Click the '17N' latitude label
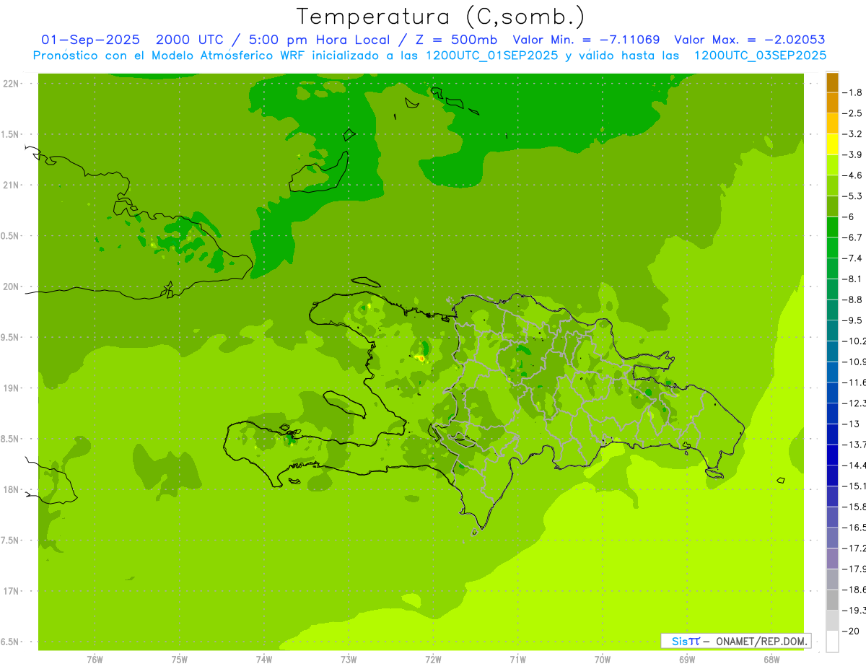Image resolution: width=866 pixels, height=669 pixels. (12, 591)
